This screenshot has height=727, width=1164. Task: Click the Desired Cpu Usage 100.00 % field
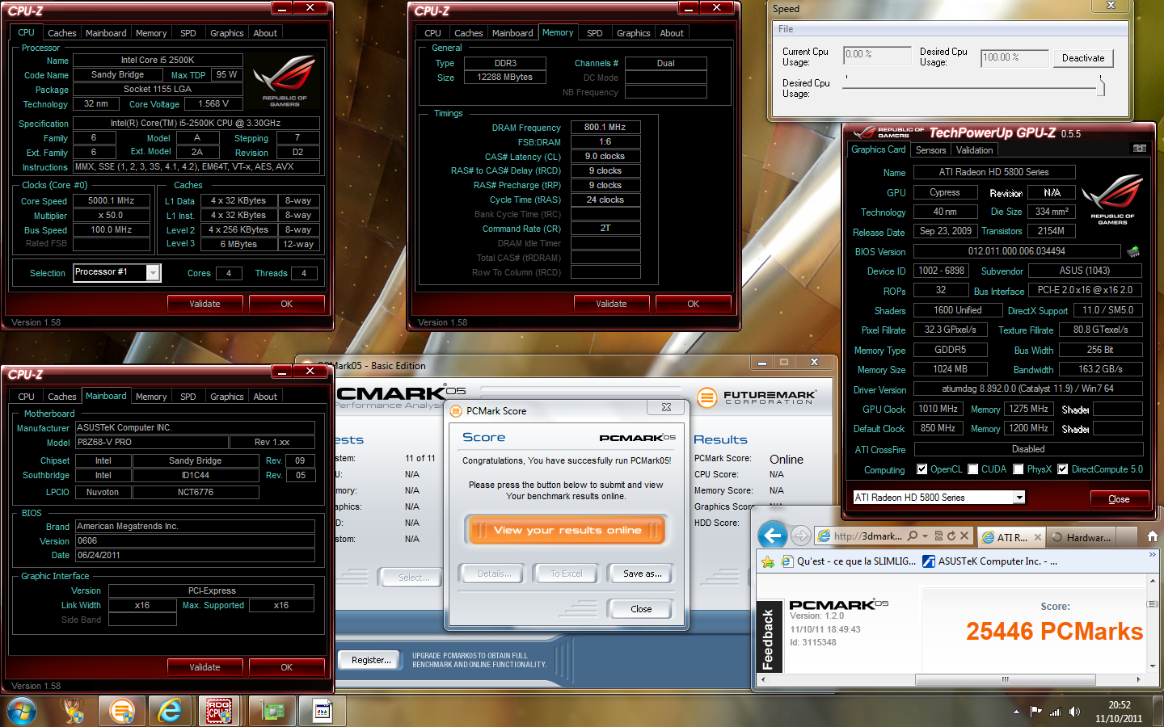pos(1015,57)
